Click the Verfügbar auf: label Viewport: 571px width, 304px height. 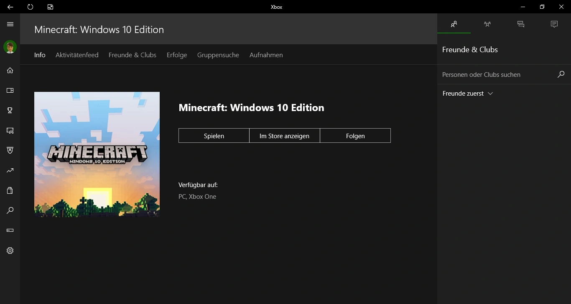[198, 185]
